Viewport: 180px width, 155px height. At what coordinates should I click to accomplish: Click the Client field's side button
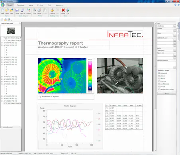[174, 35]
